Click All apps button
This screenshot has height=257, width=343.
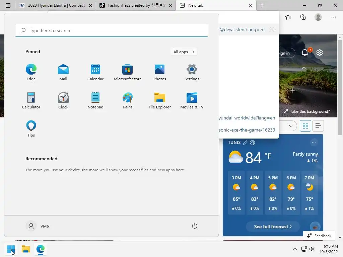tap(184, 52)
